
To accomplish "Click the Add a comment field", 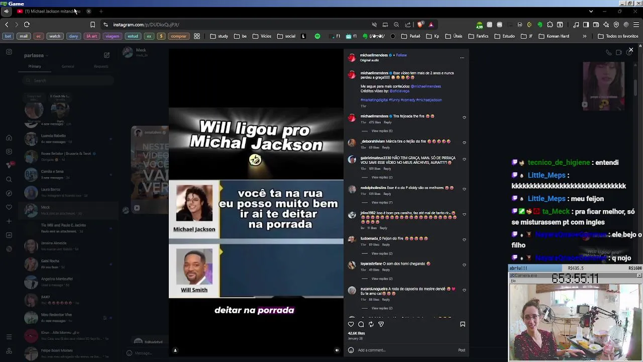I will 406,350.
